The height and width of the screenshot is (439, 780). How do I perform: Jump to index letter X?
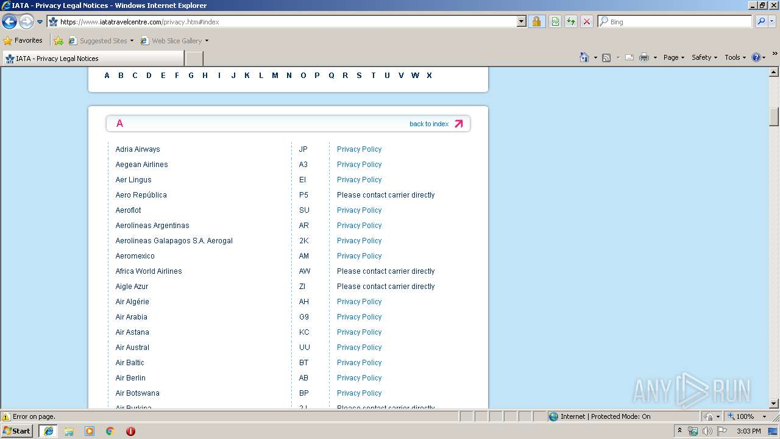(x=429, y=76)
